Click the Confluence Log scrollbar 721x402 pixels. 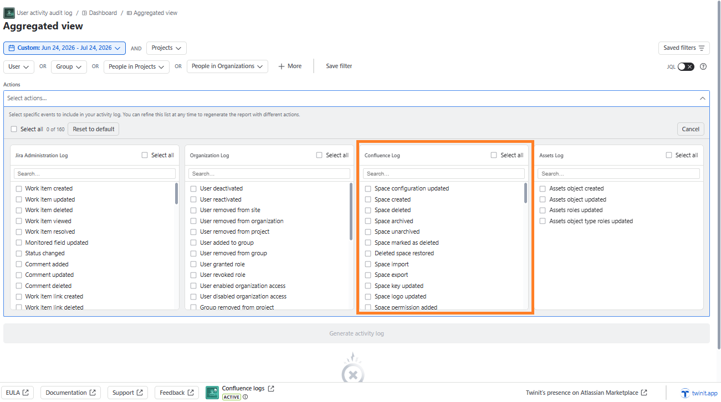[526, 193]
